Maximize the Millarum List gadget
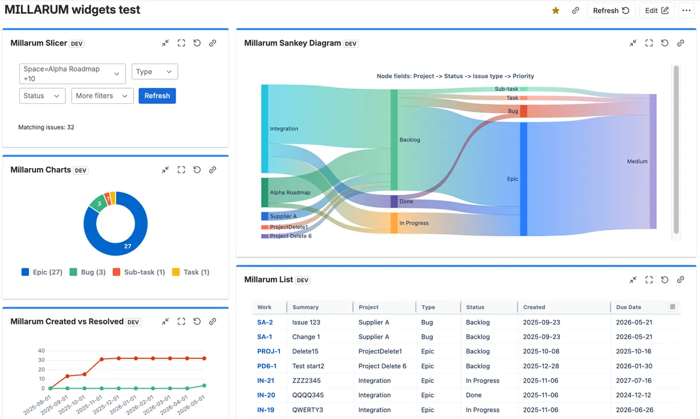The image size is (700, 419). coord(649,280)
